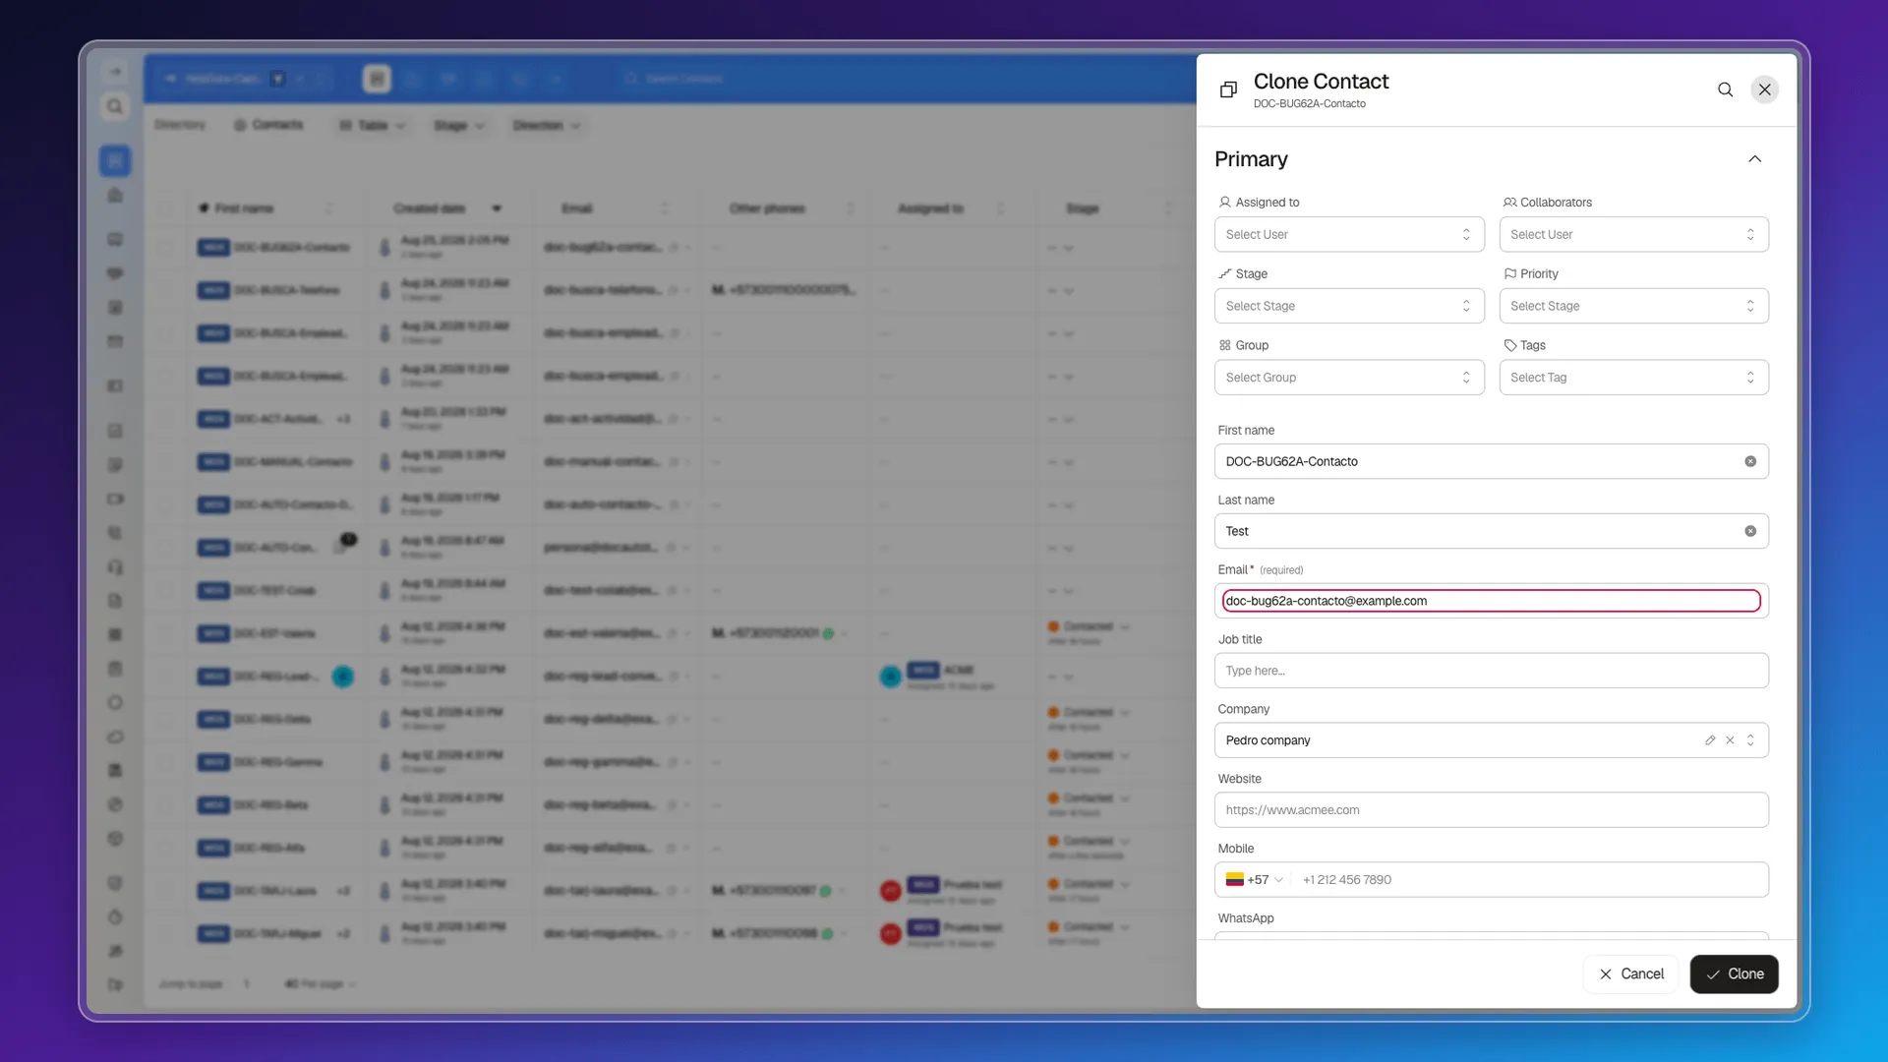This screenshot has width=1888, height=1062.
Task: Click the Cancel button
Action: coord(1630,973)
